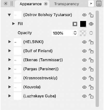Viewport: 104px width, 110px height.
Task: Open the panel options menu icon
Action: (99, 4)
